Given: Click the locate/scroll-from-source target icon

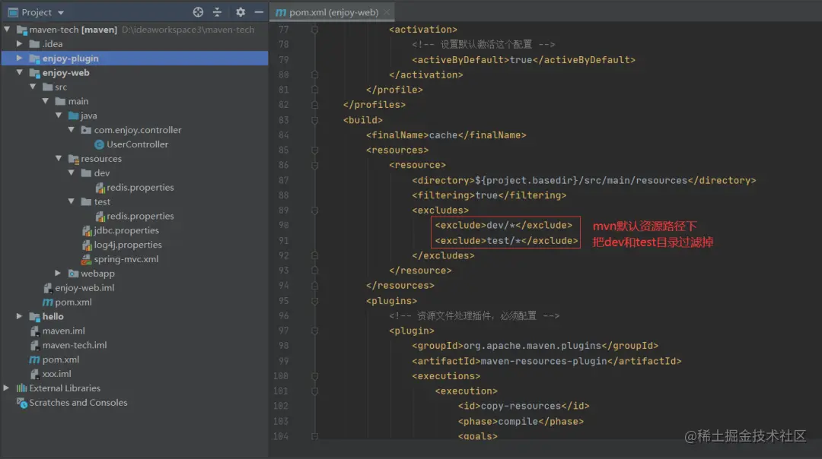Looking at the screenshot, I should 198,12.
